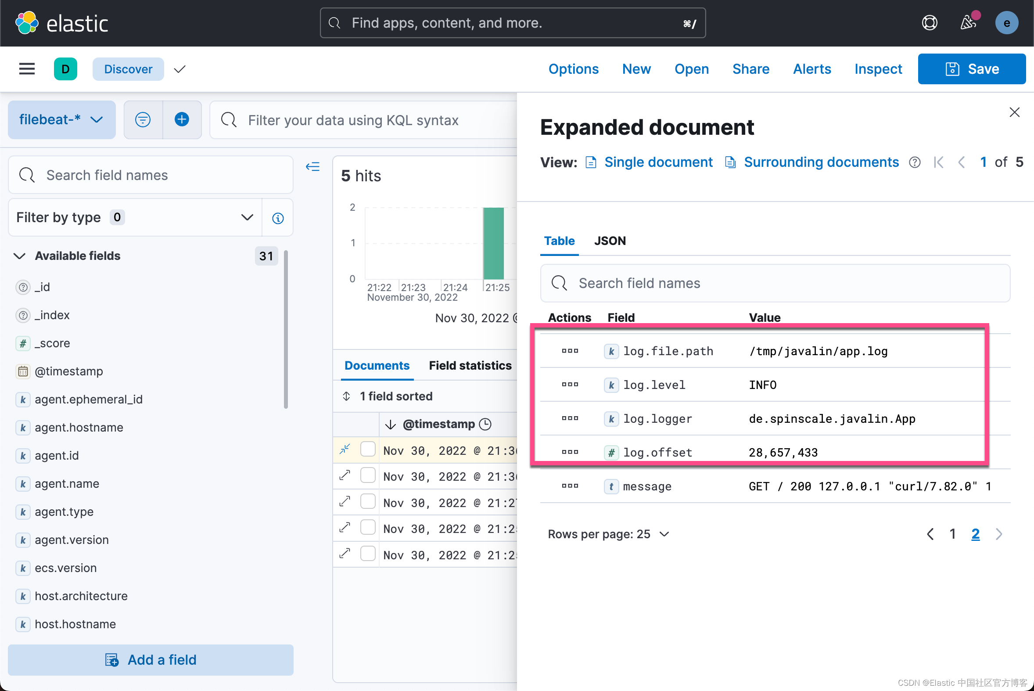
Task: Click the saved query filter icon
Action: 143,119
